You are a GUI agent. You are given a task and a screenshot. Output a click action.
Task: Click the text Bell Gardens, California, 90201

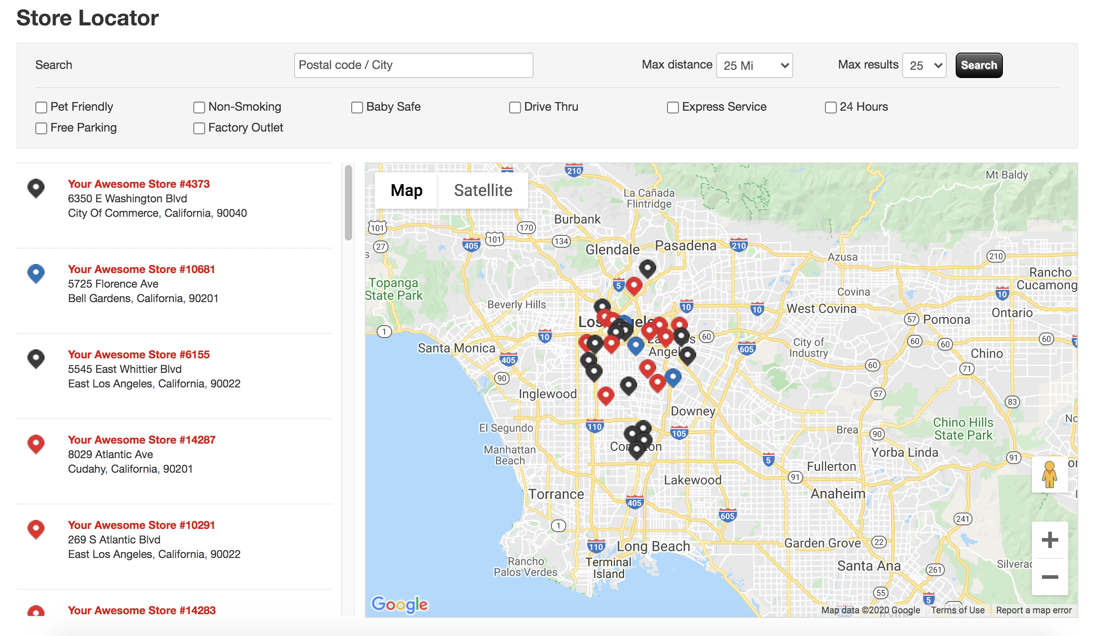coord(143,298)
